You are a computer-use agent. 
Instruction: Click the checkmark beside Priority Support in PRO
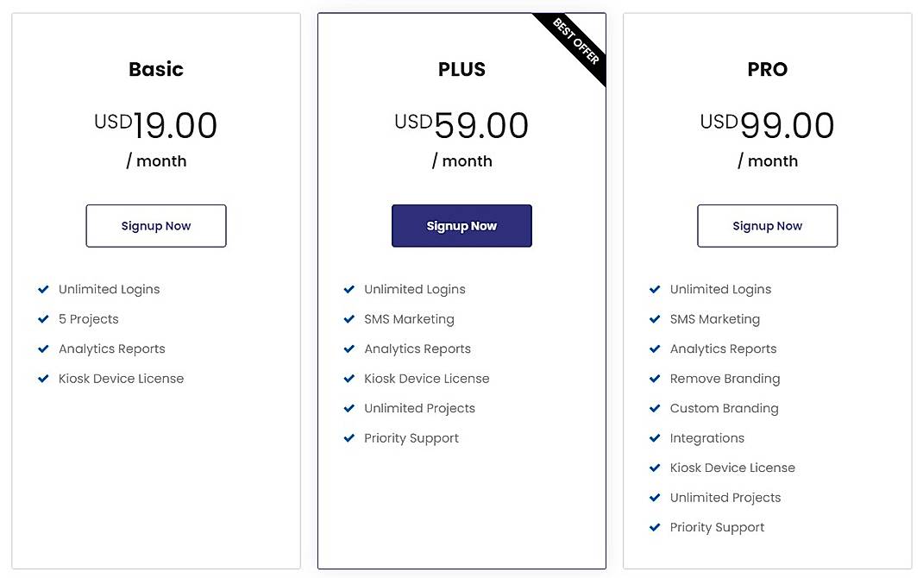[x=655, y=526]
